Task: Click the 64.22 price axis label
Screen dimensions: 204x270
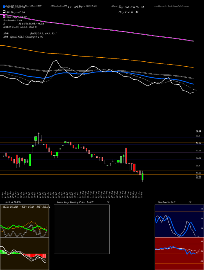Action: (x=198, y=158)
